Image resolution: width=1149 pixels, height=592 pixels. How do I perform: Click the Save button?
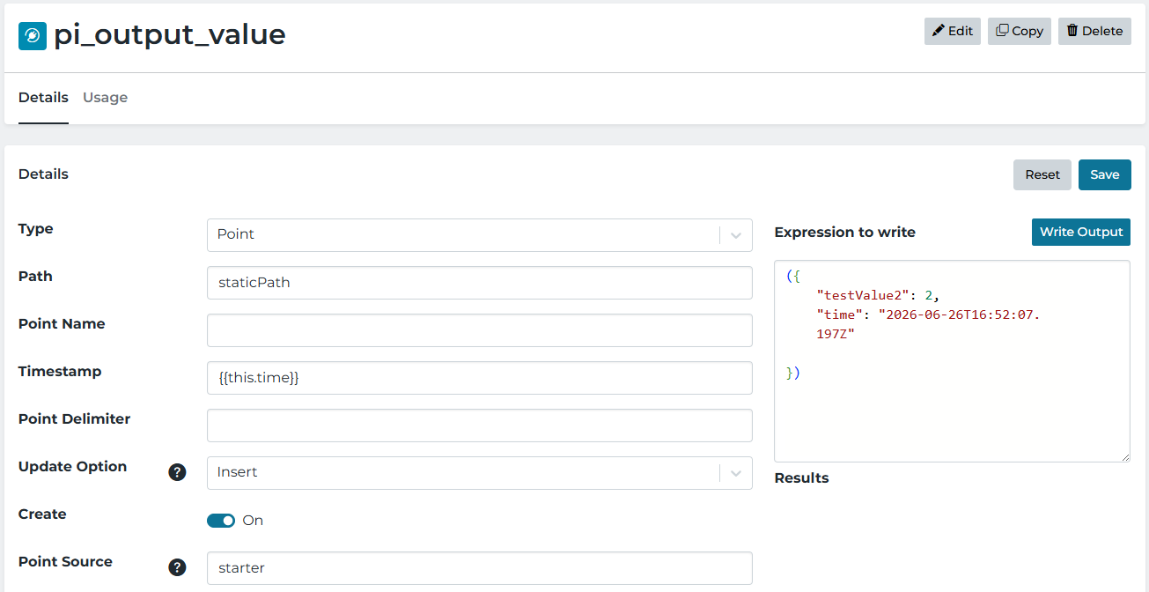coord(1104,174)
